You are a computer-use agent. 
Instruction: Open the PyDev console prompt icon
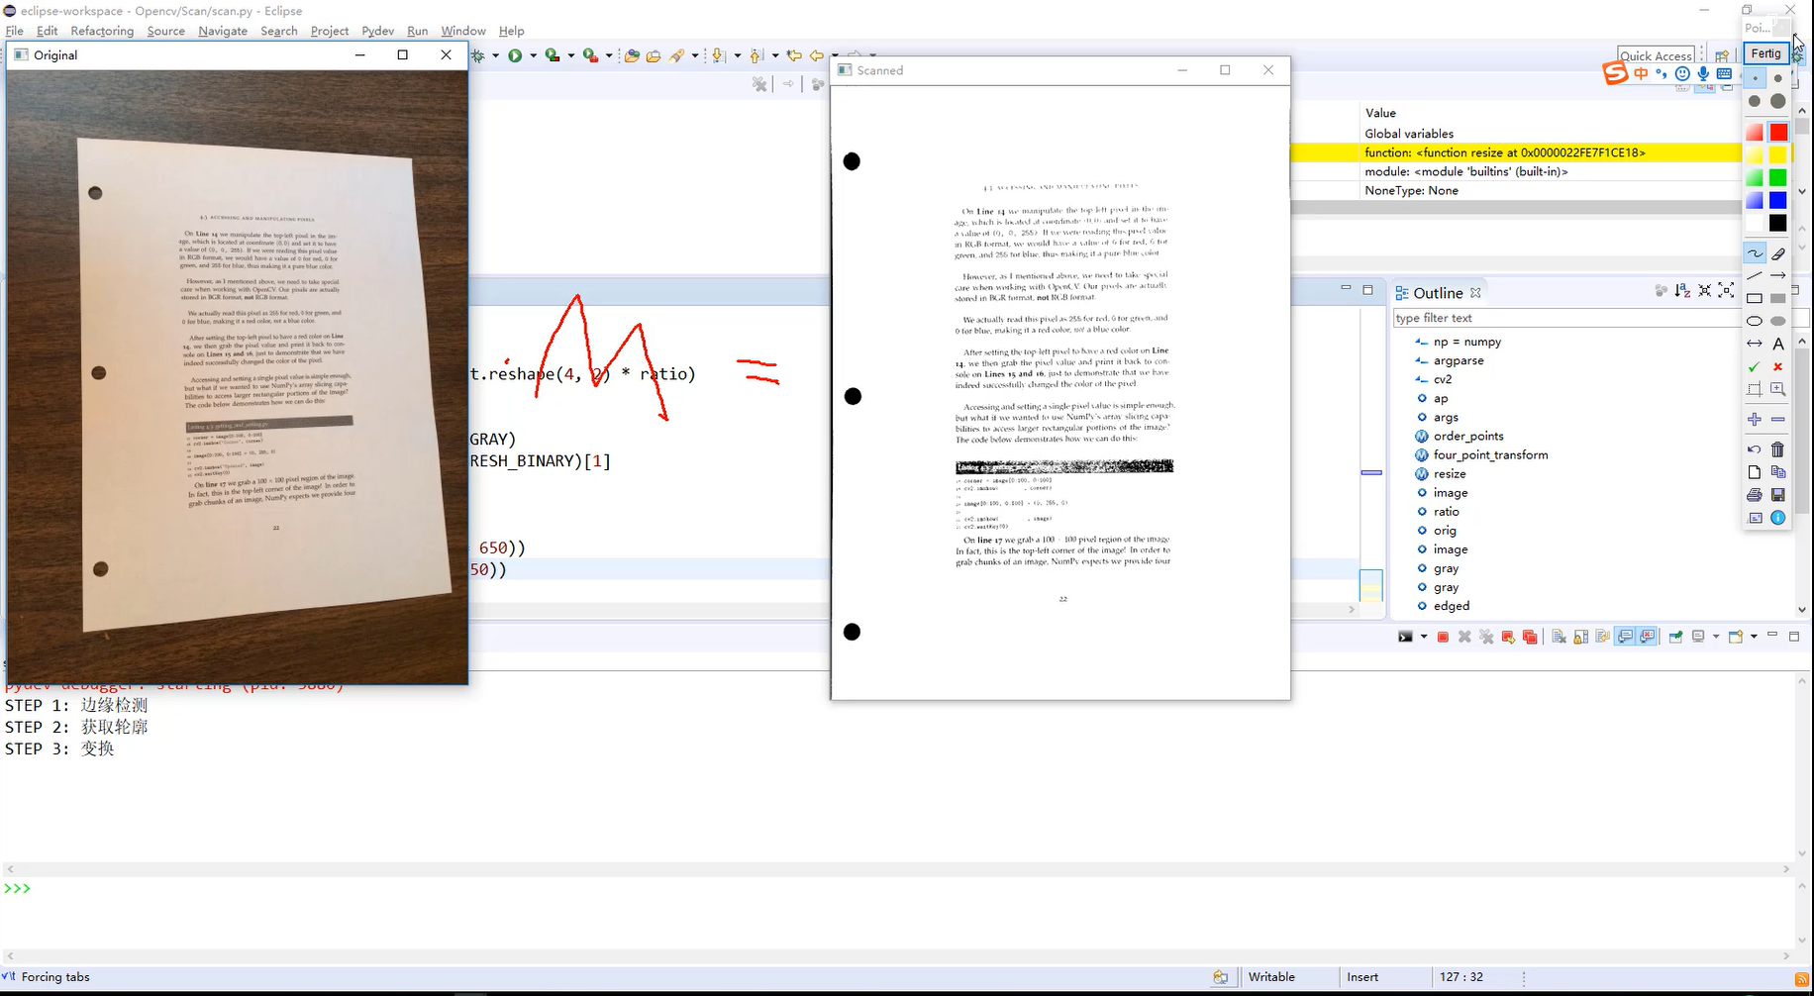1405,637
